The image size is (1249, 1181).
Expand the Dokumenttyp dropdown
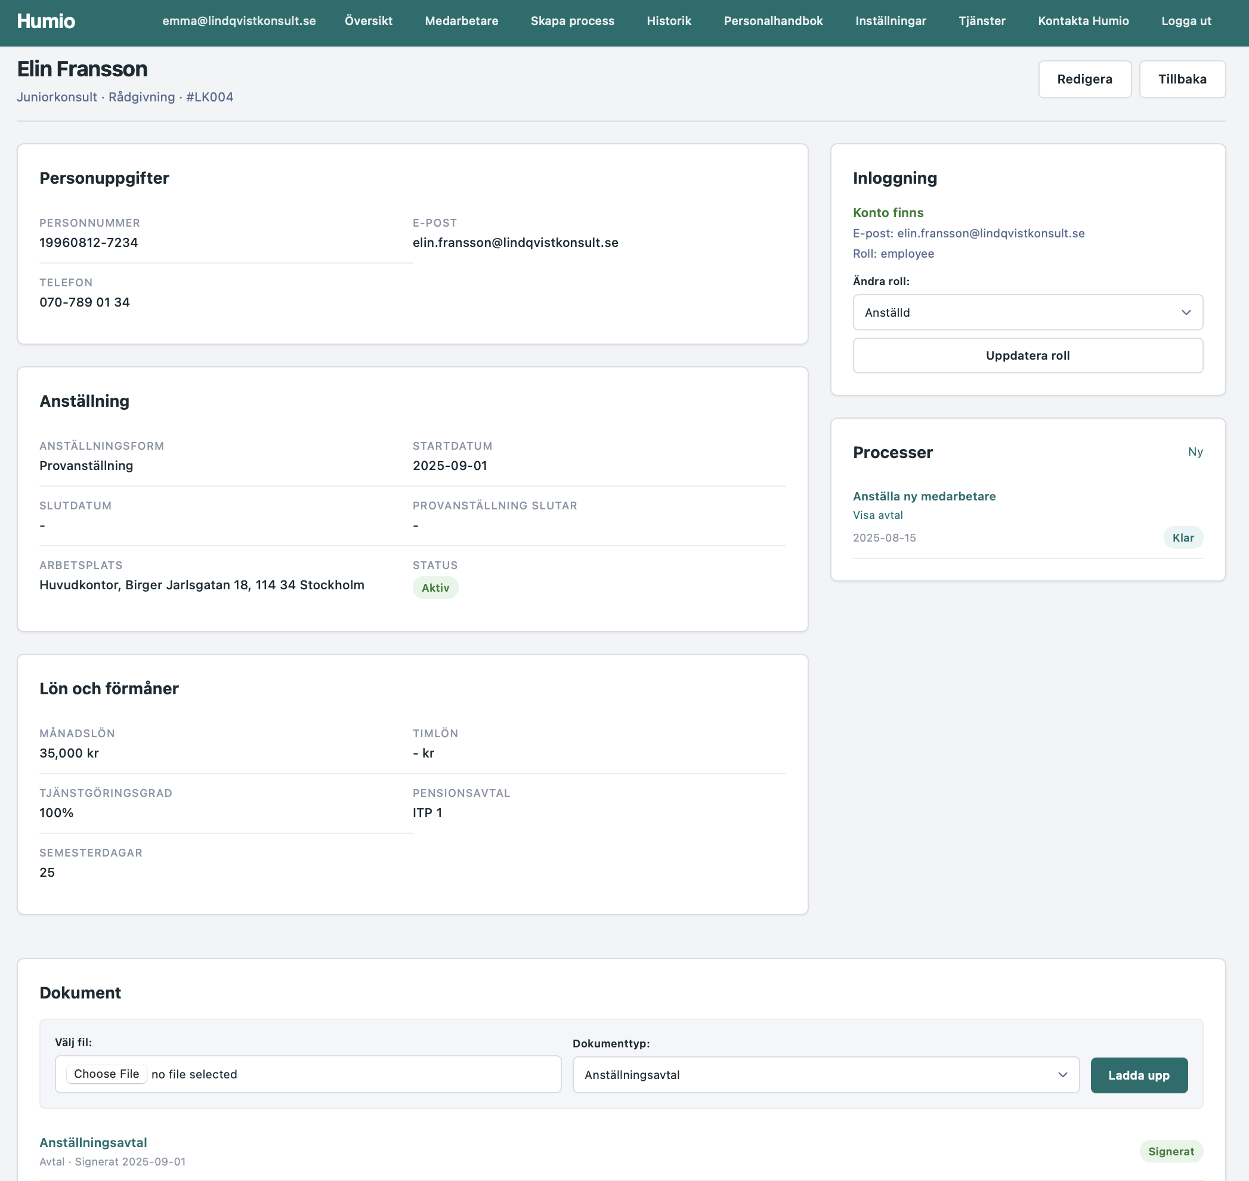pyautogui.click(x=826, y=1075)
